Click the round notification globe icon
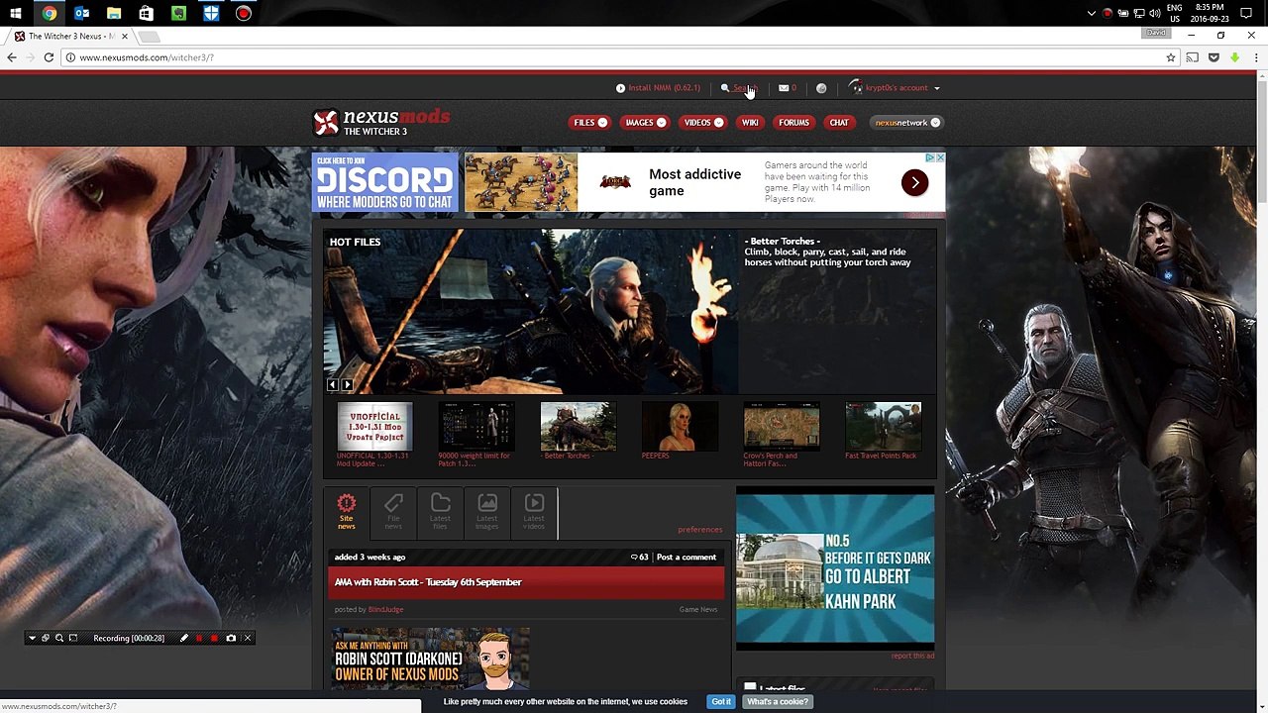Screen dimensions: 1268x713 click(821, 88)
